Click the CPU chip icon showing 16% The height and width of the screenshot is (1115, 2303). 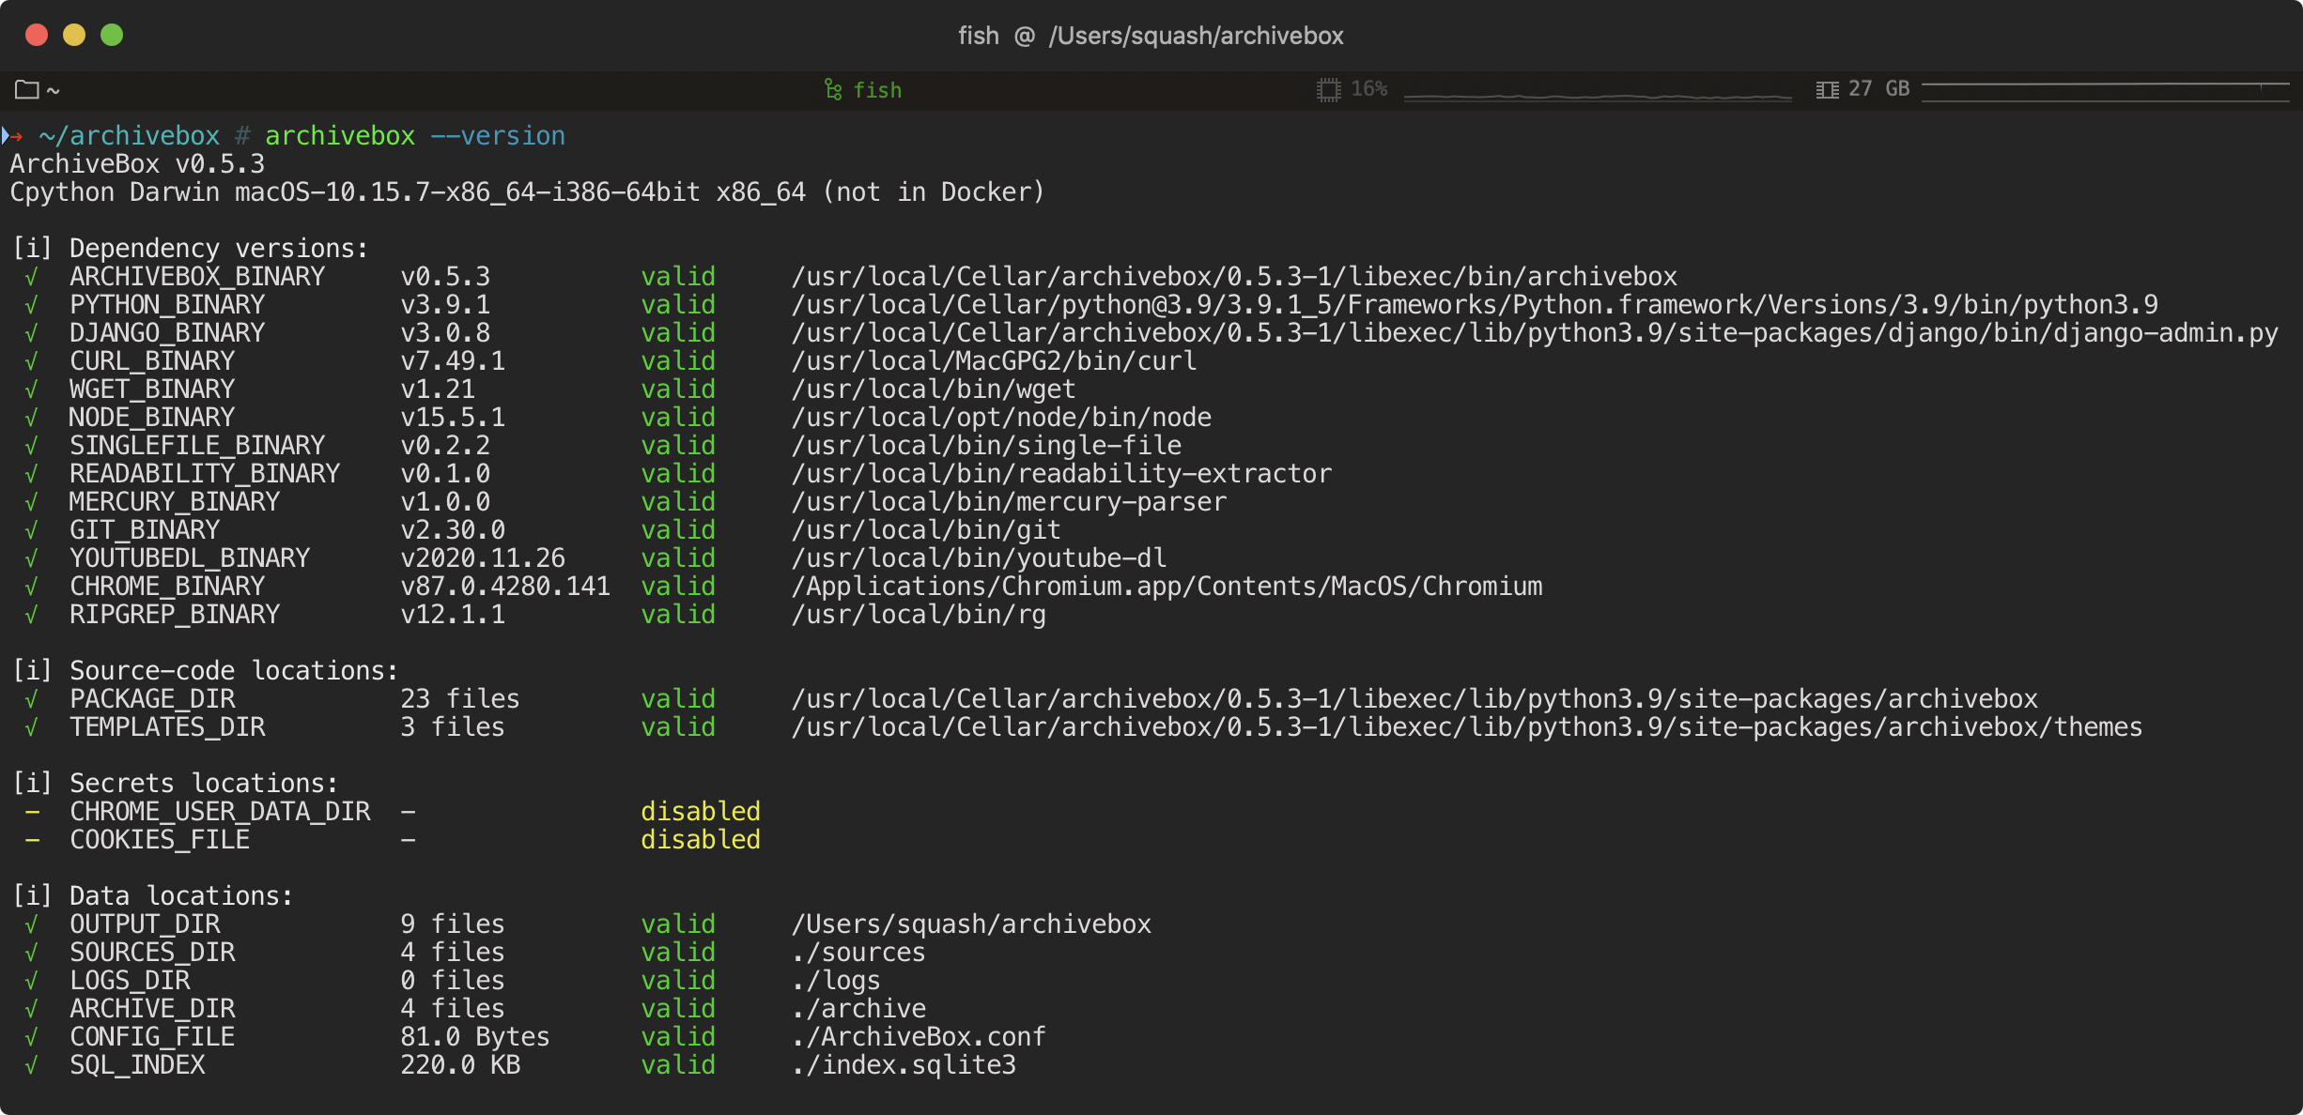1328,89
